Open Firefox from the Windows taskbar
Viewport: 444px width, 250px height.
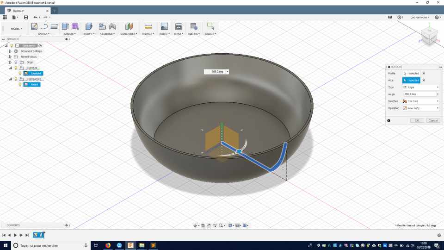108,245
